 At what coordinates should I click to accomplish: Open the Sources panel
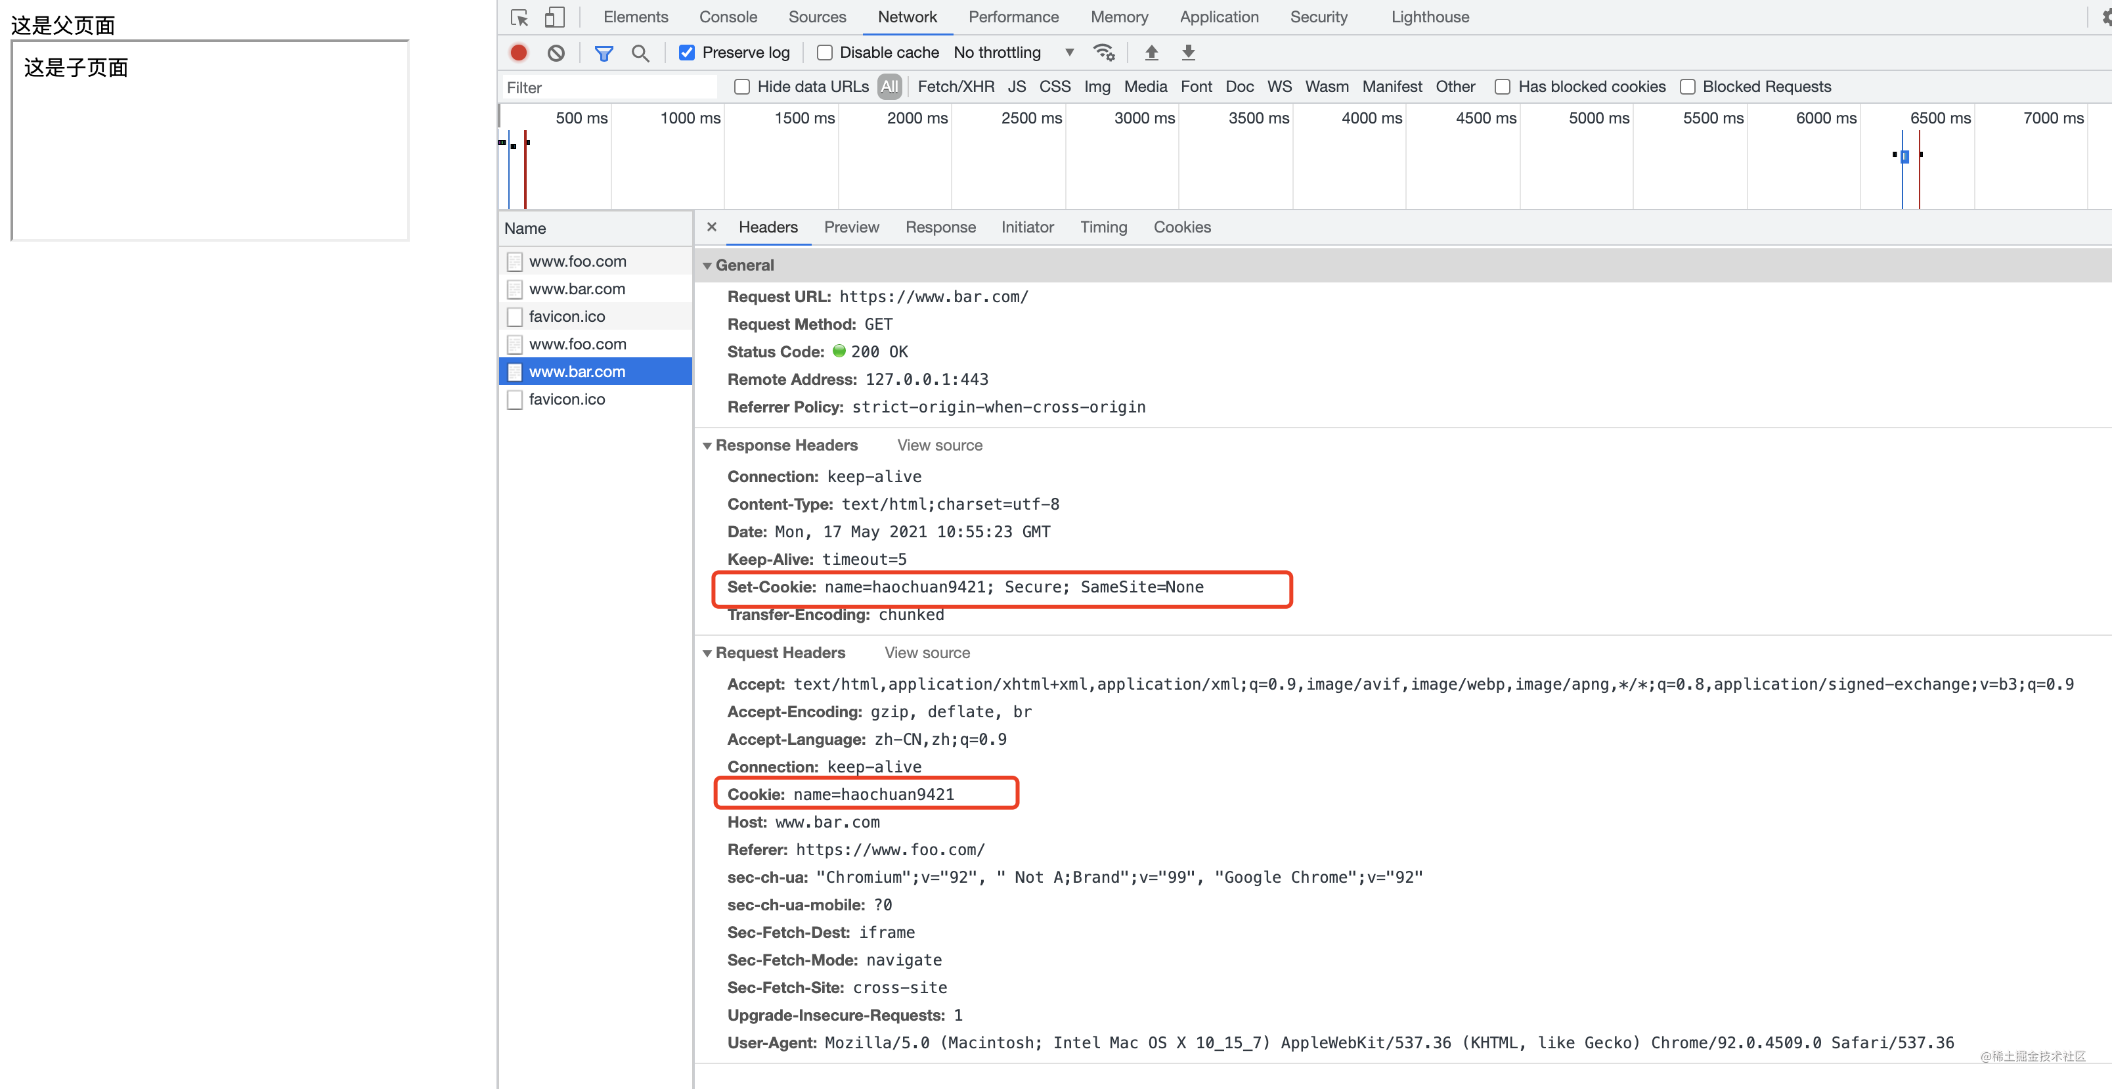(x=816, y=17)
